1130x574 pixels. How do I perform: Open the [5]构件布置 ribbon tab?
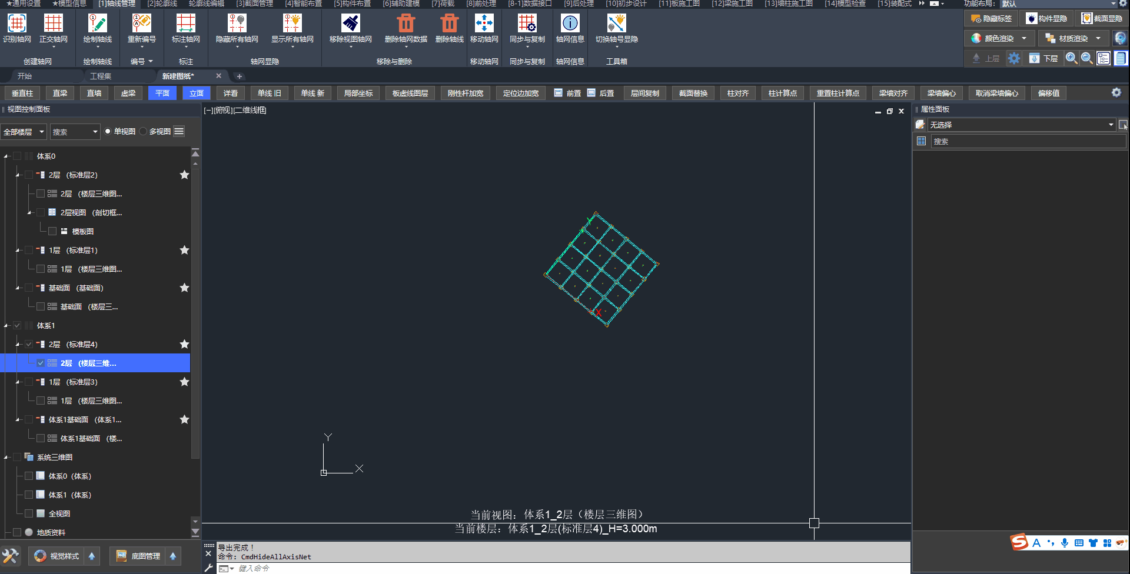point(352,4)
